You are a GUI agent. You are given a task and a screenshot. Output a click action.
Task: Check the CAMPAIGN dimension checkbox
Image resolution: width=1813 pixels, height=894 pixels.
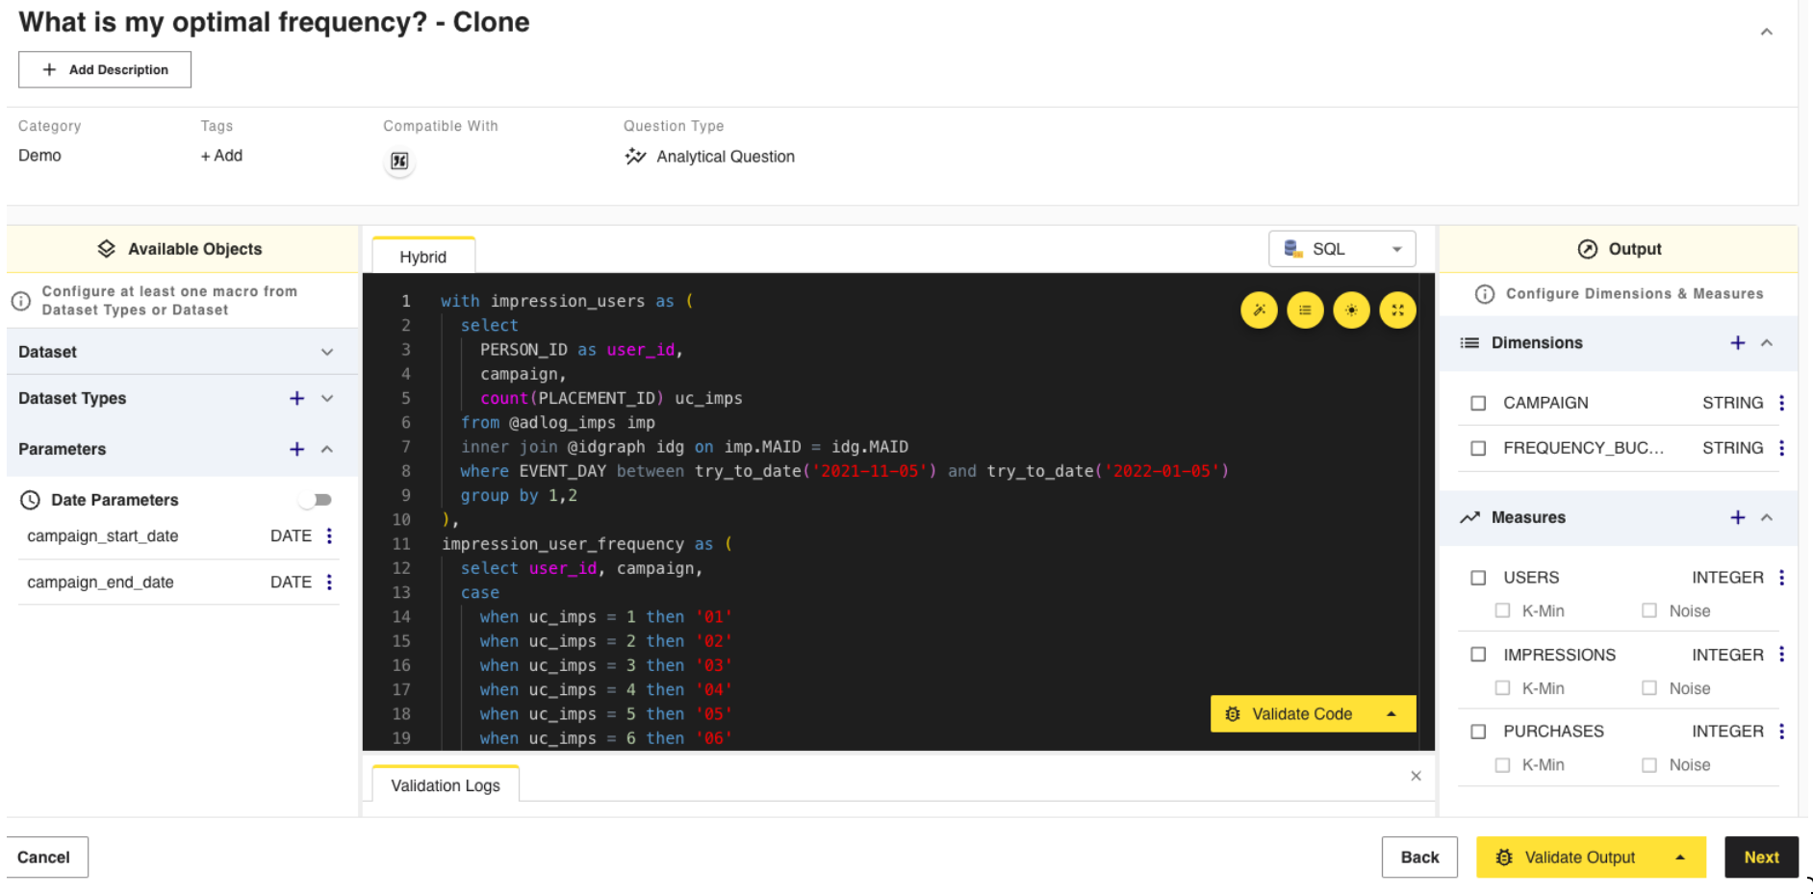click(1479, 403)
